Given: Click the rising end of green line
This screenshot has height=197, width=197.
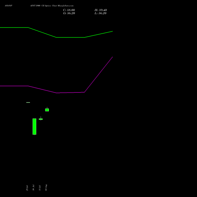Looking at the screenshot, I should pos(98,34).
